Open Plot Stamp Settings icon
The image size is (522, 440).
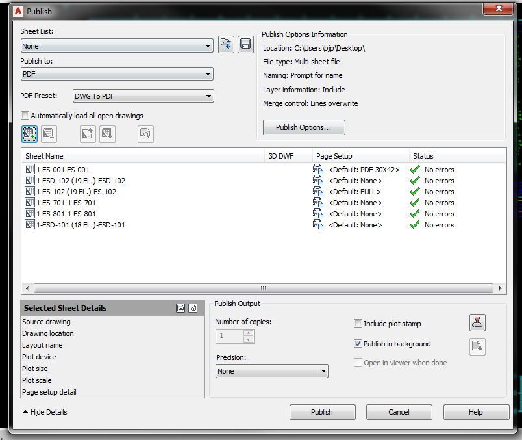click(477, 322)
